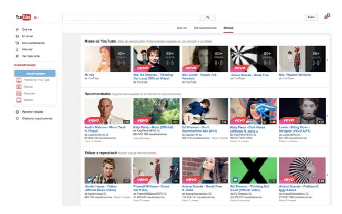Screen dimensions: 342x214
Task: Open the guide menu beside YouTube logo
Action: [x=36, y=18]
